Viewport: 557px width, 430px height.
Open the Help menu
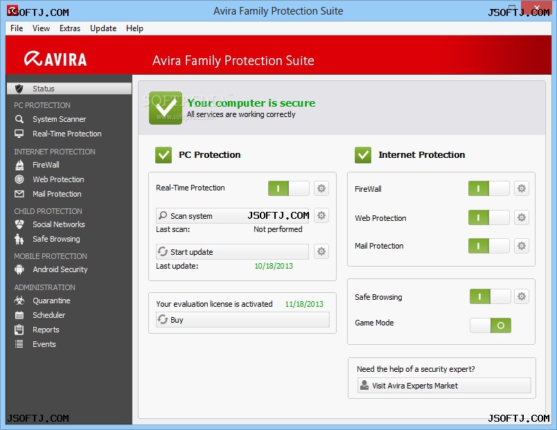pos(134,28)
